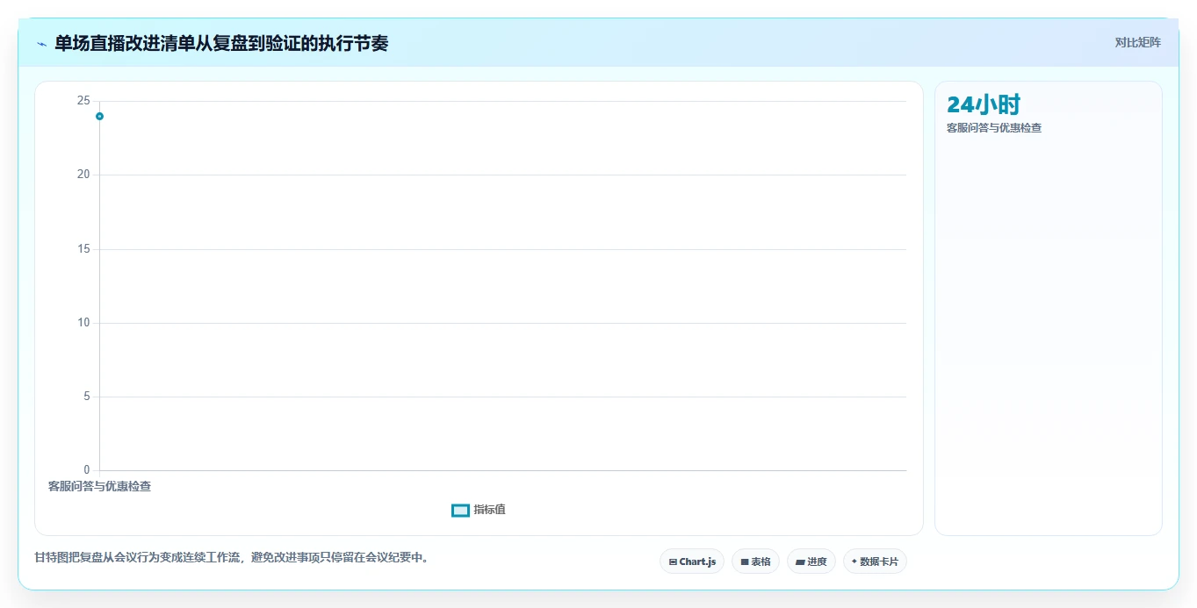The height and width of the screenshot is (608, 1197).
Task: Click the 指标值 legend label
Action: tap(489, 510)
